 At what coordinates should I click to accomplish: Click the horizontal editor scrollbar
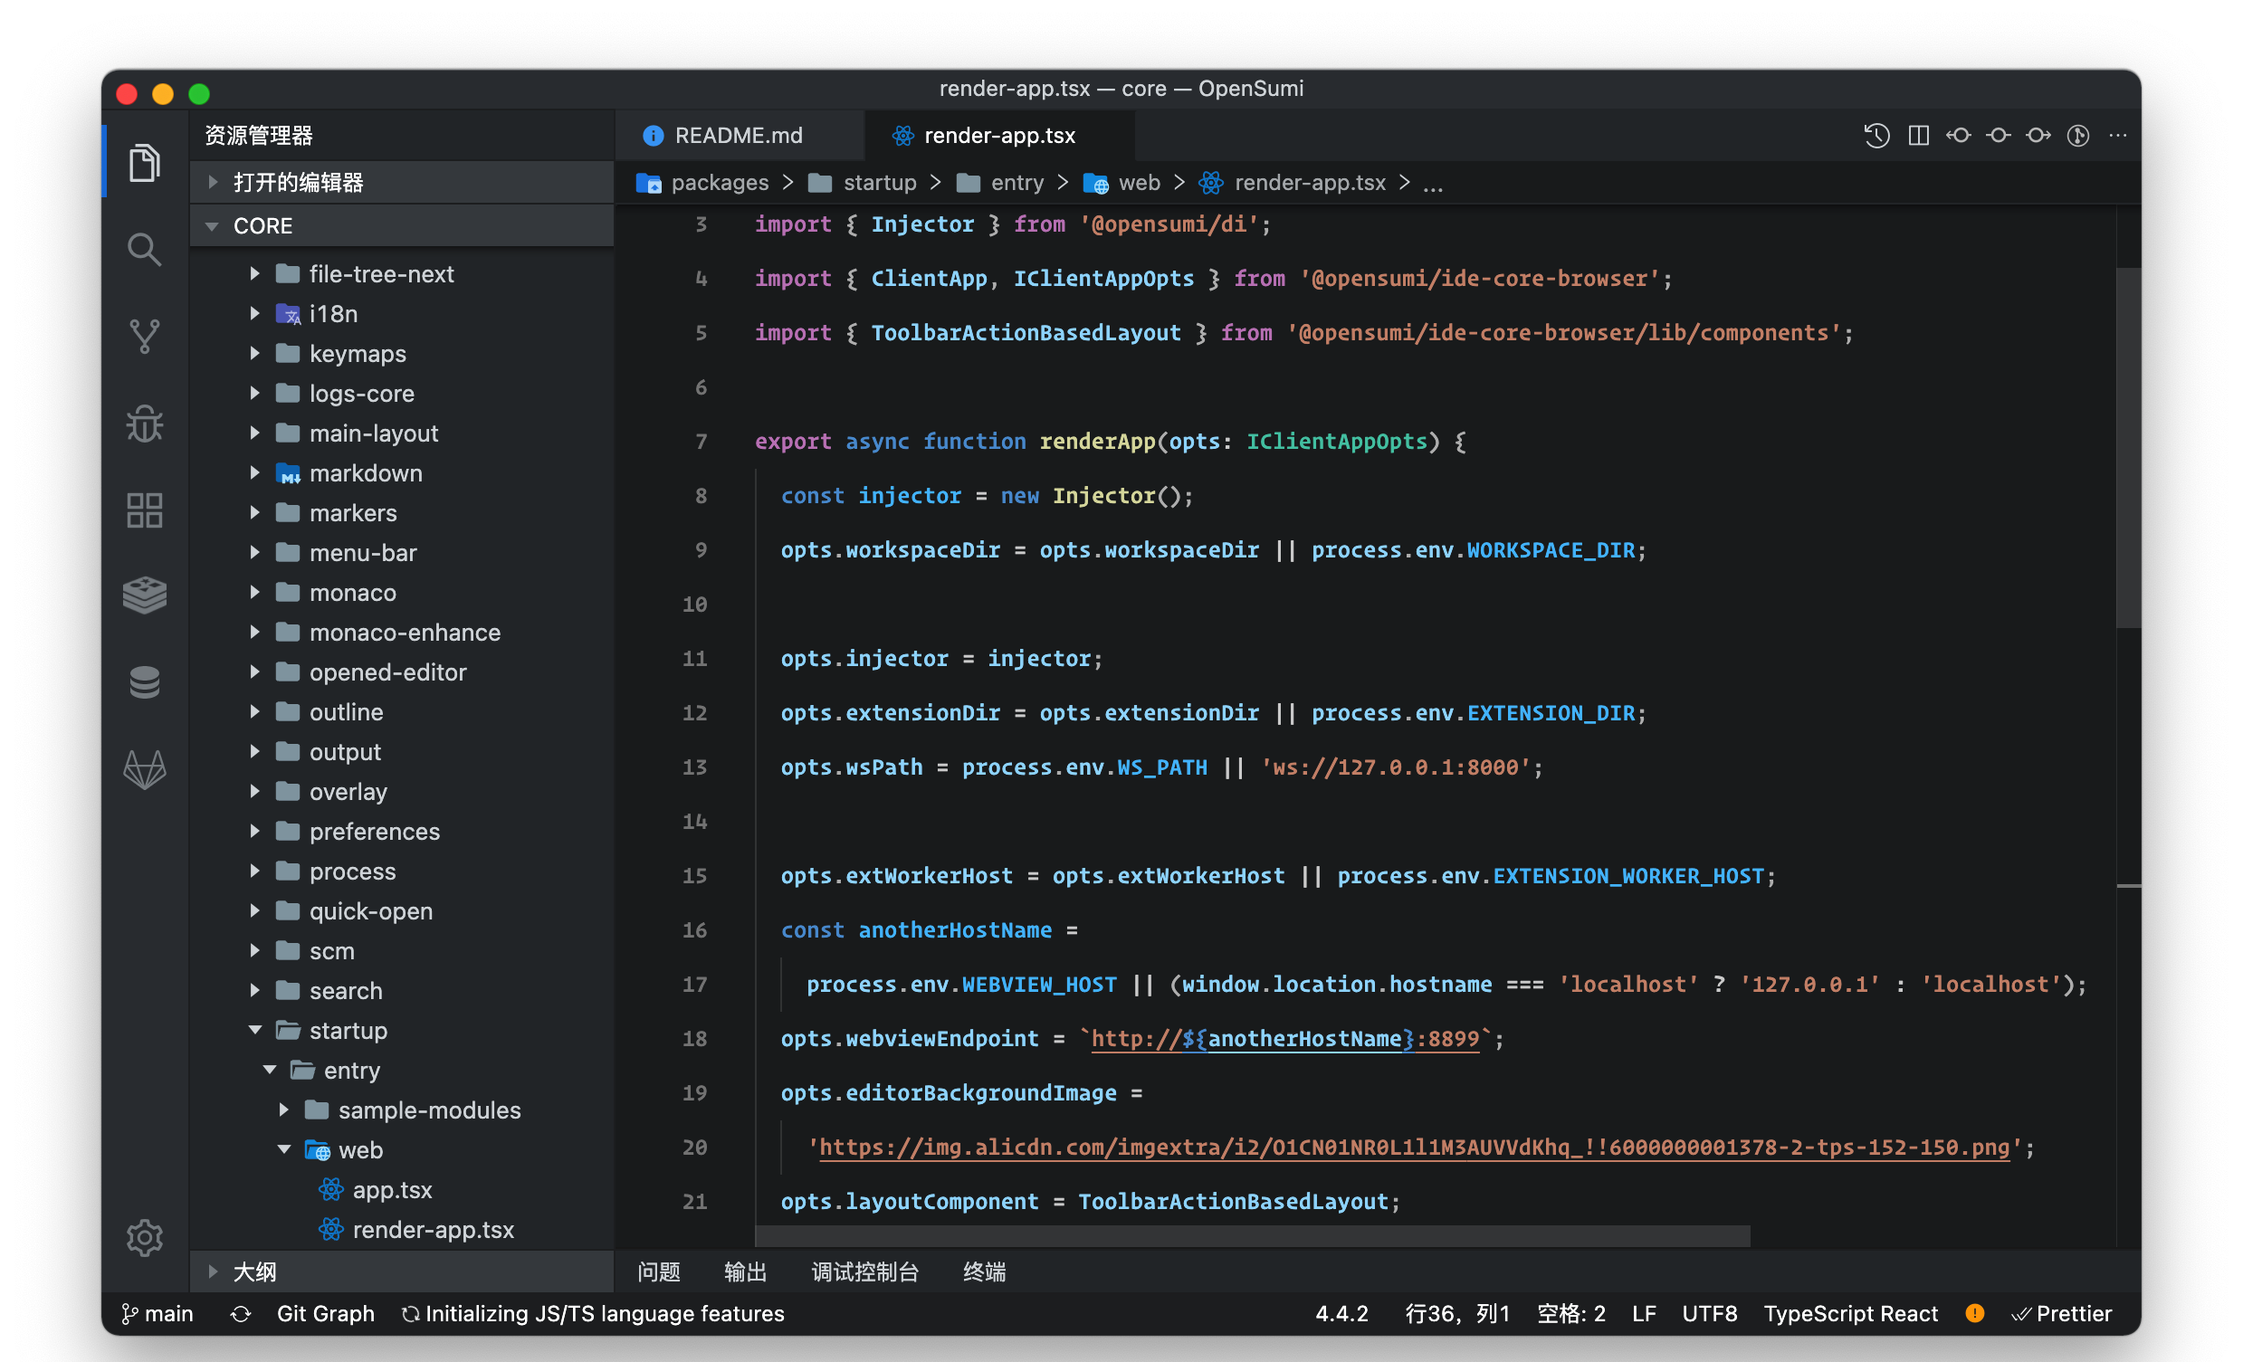(1253, 1235)
